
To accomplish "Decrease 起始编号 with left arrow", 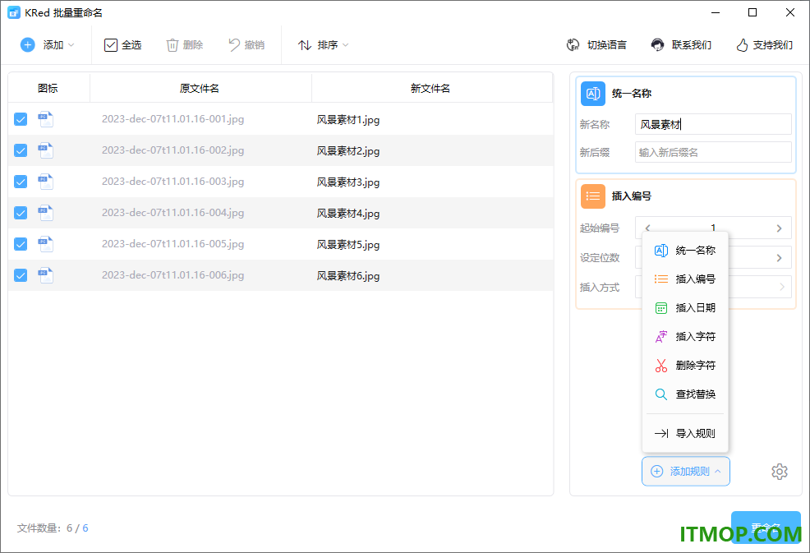I will pos(647,228).
